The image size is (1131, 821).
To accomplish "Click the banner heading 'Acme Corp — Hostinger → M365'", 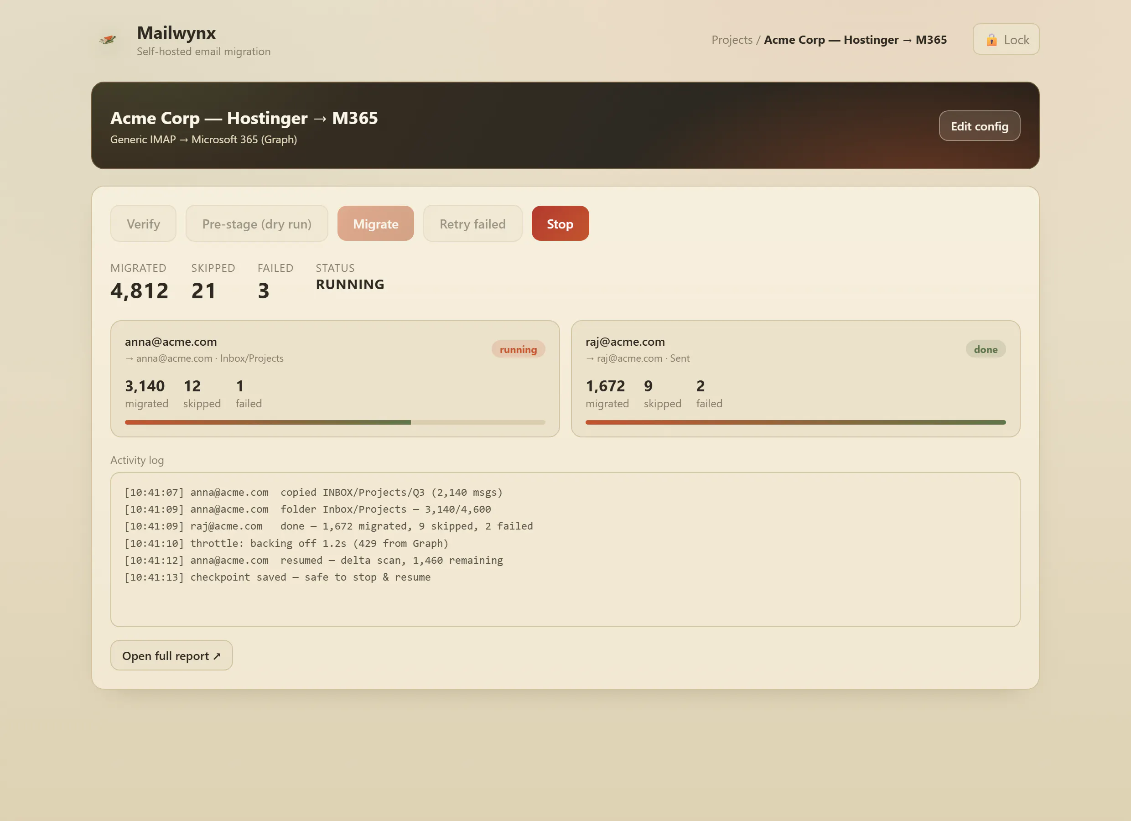I will 244,118.
